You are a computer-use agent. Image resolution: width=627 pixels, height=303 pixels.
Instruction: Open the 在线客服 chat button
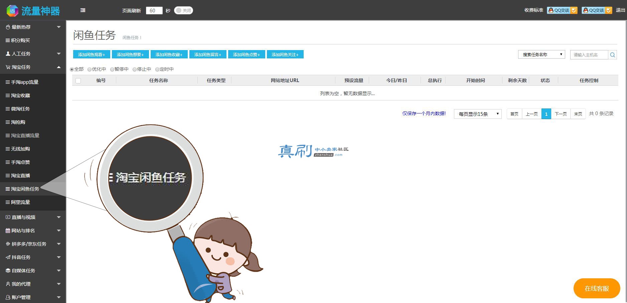click(x=597, y=288)
